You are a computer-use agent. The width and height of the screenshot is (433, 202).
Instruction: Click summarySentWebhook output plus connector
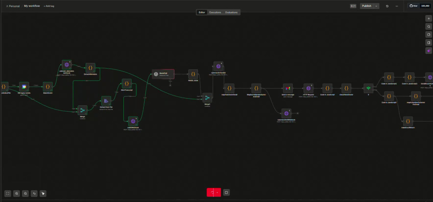(297, 114)
